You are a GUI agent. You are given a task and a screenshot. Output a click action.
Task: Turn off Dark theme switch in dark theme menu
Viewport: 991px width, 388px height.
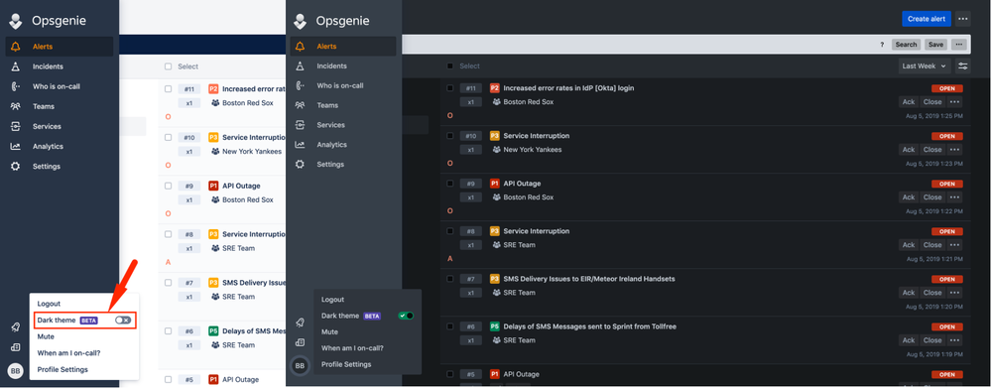[406, 316]
